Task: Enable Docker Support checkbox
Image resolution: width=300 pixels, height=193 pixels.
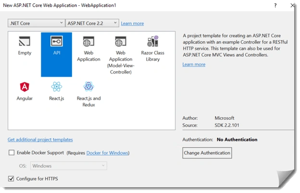Action: coord(12,153)
